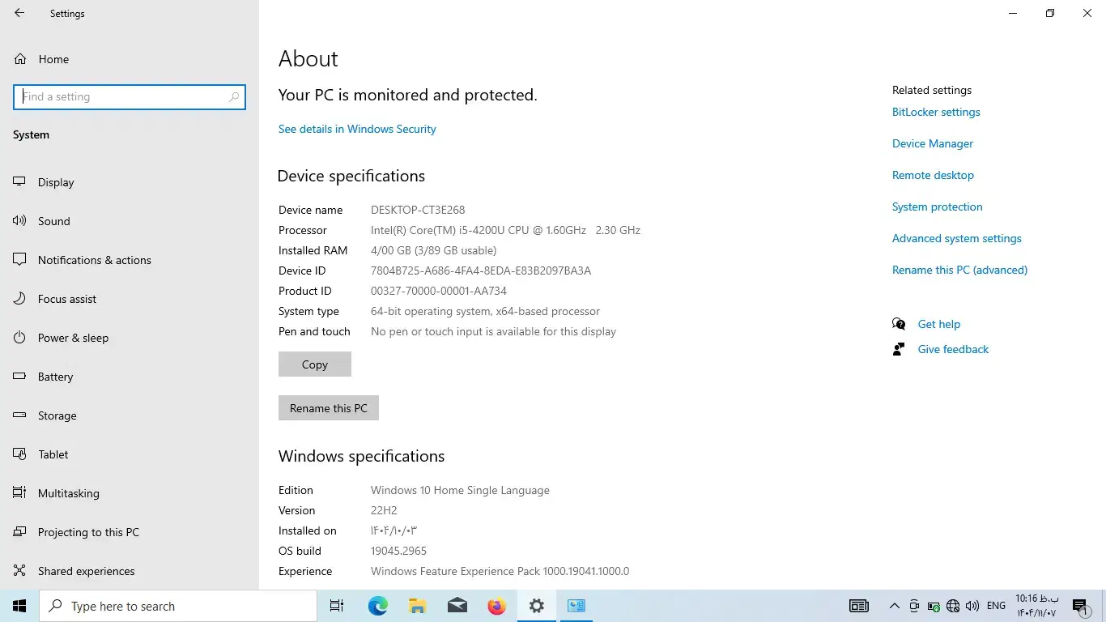This screenshot has height=622, width=1106.
Task: Open the notification center icon
Action: 1079,607
